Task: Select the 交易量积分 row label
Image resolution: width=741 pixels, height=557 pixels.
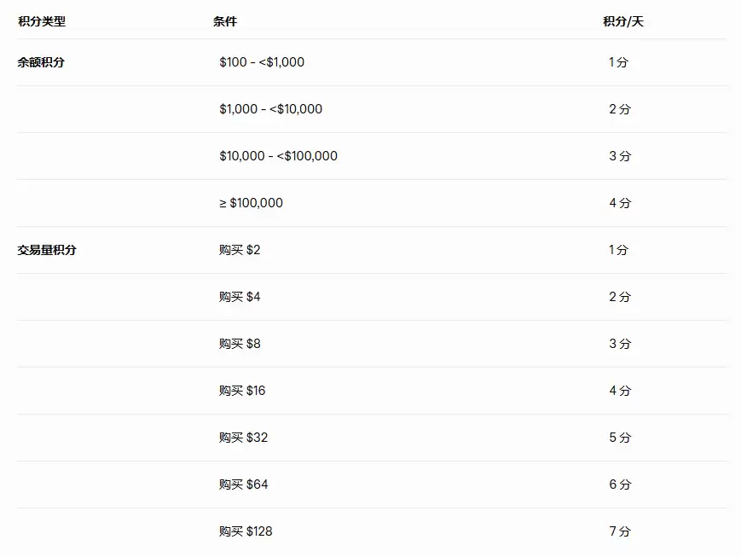Action: [x=47, y=250]
